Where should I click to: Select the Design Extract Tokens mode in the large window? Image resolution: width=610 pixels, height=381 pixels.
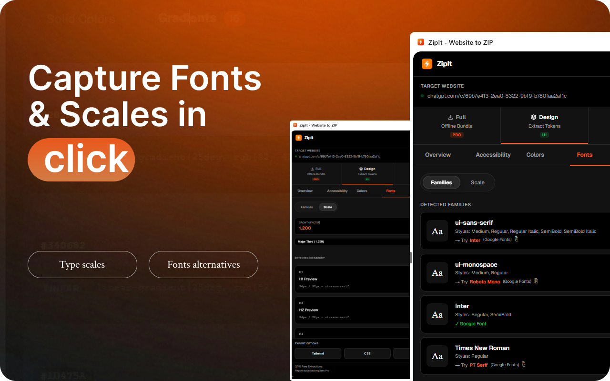[544, 125]
